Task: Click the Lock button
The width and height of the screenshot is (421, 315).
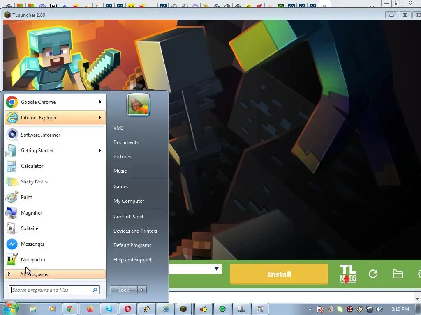Action: click(123, 290)
